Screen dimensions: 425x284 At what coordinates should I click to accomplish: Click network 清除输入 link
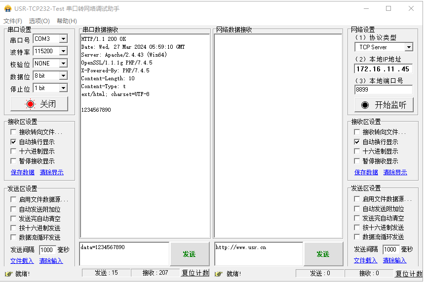(394, 260)
